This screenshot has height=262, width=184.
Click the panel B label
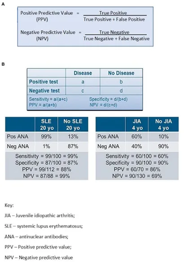point(3,64)
